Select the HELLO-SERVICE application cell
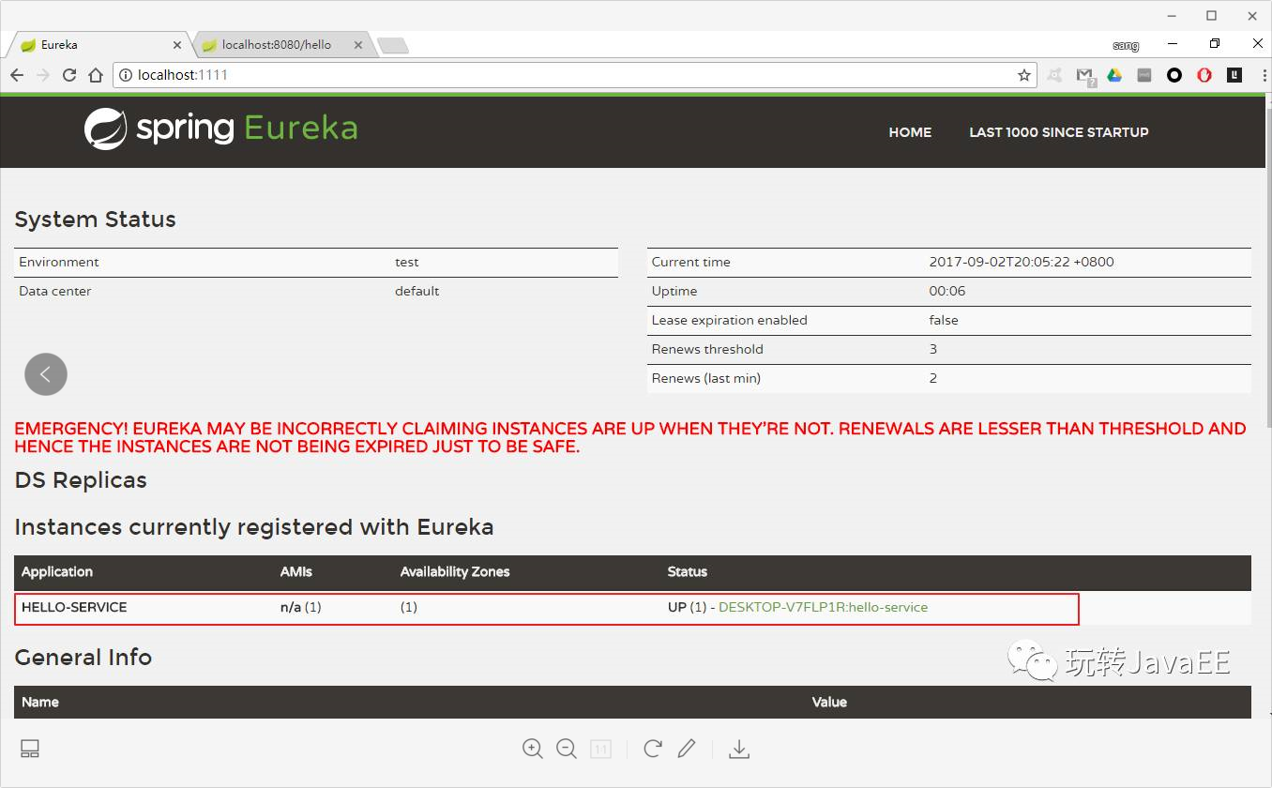Viewport: 1272px width, 788px height. coord(74,607)
